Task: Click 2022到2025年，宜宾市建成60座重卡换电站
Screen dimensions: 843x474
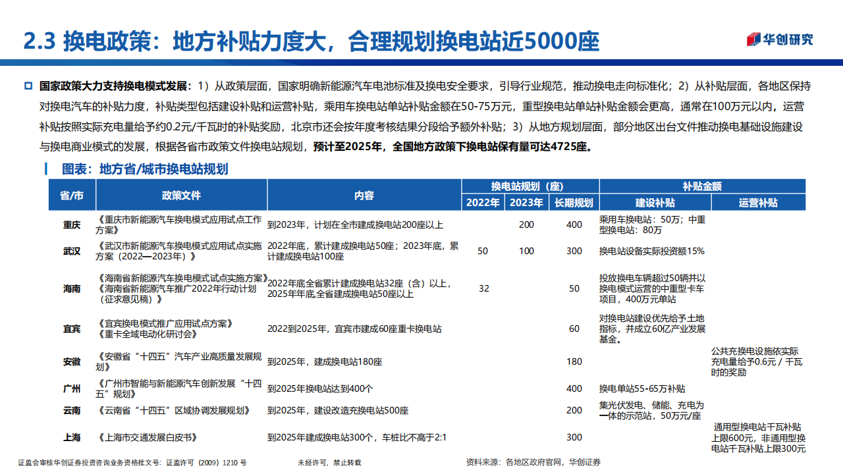Action: point(354,329)
